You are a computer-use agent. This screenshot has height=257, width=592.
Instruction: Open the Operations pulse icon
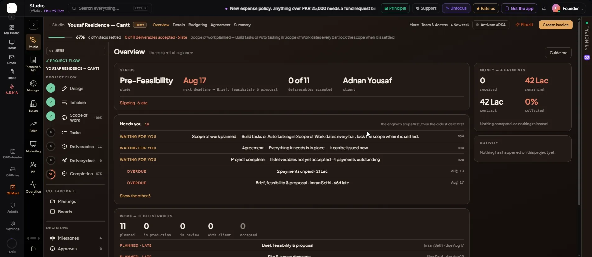pos(33,189)
